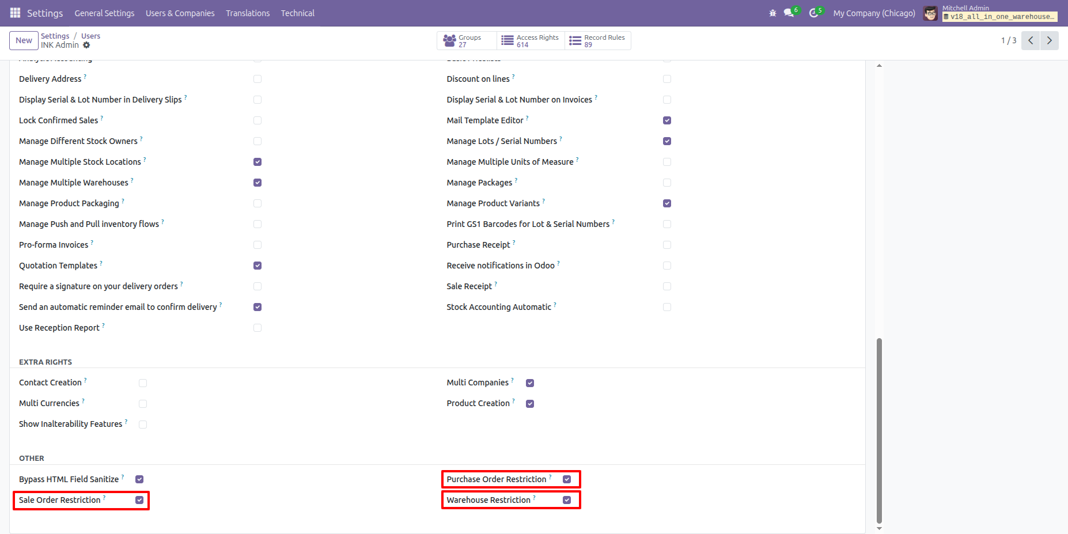Enable the Multi Currencies checkbox
1068x534 pixels.
click(143, 404)
